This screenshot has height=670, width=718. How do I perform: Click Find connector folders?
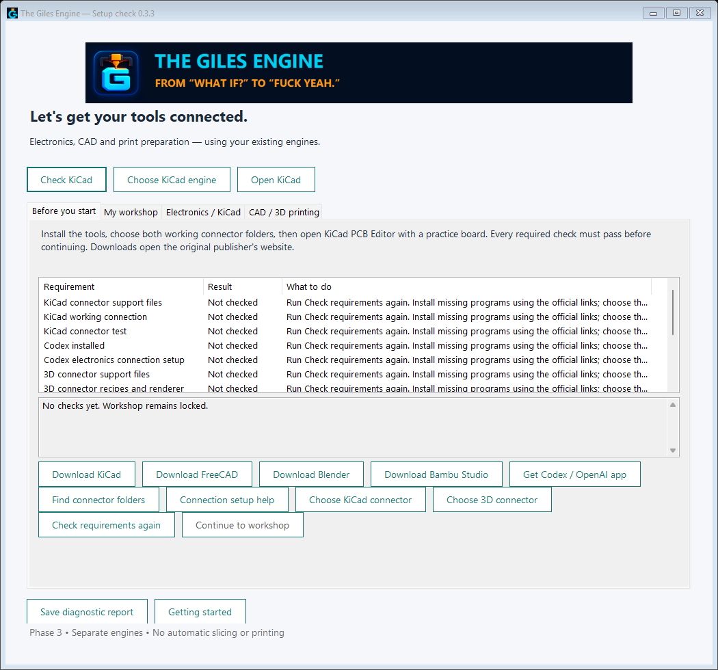(x=98, y=500)
